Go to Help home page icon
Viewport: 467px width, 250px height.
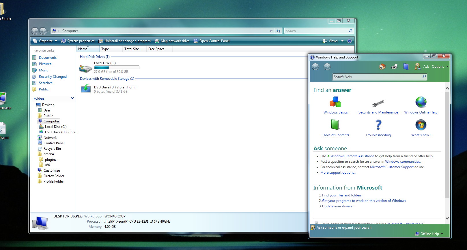click(x=382, y=67)
